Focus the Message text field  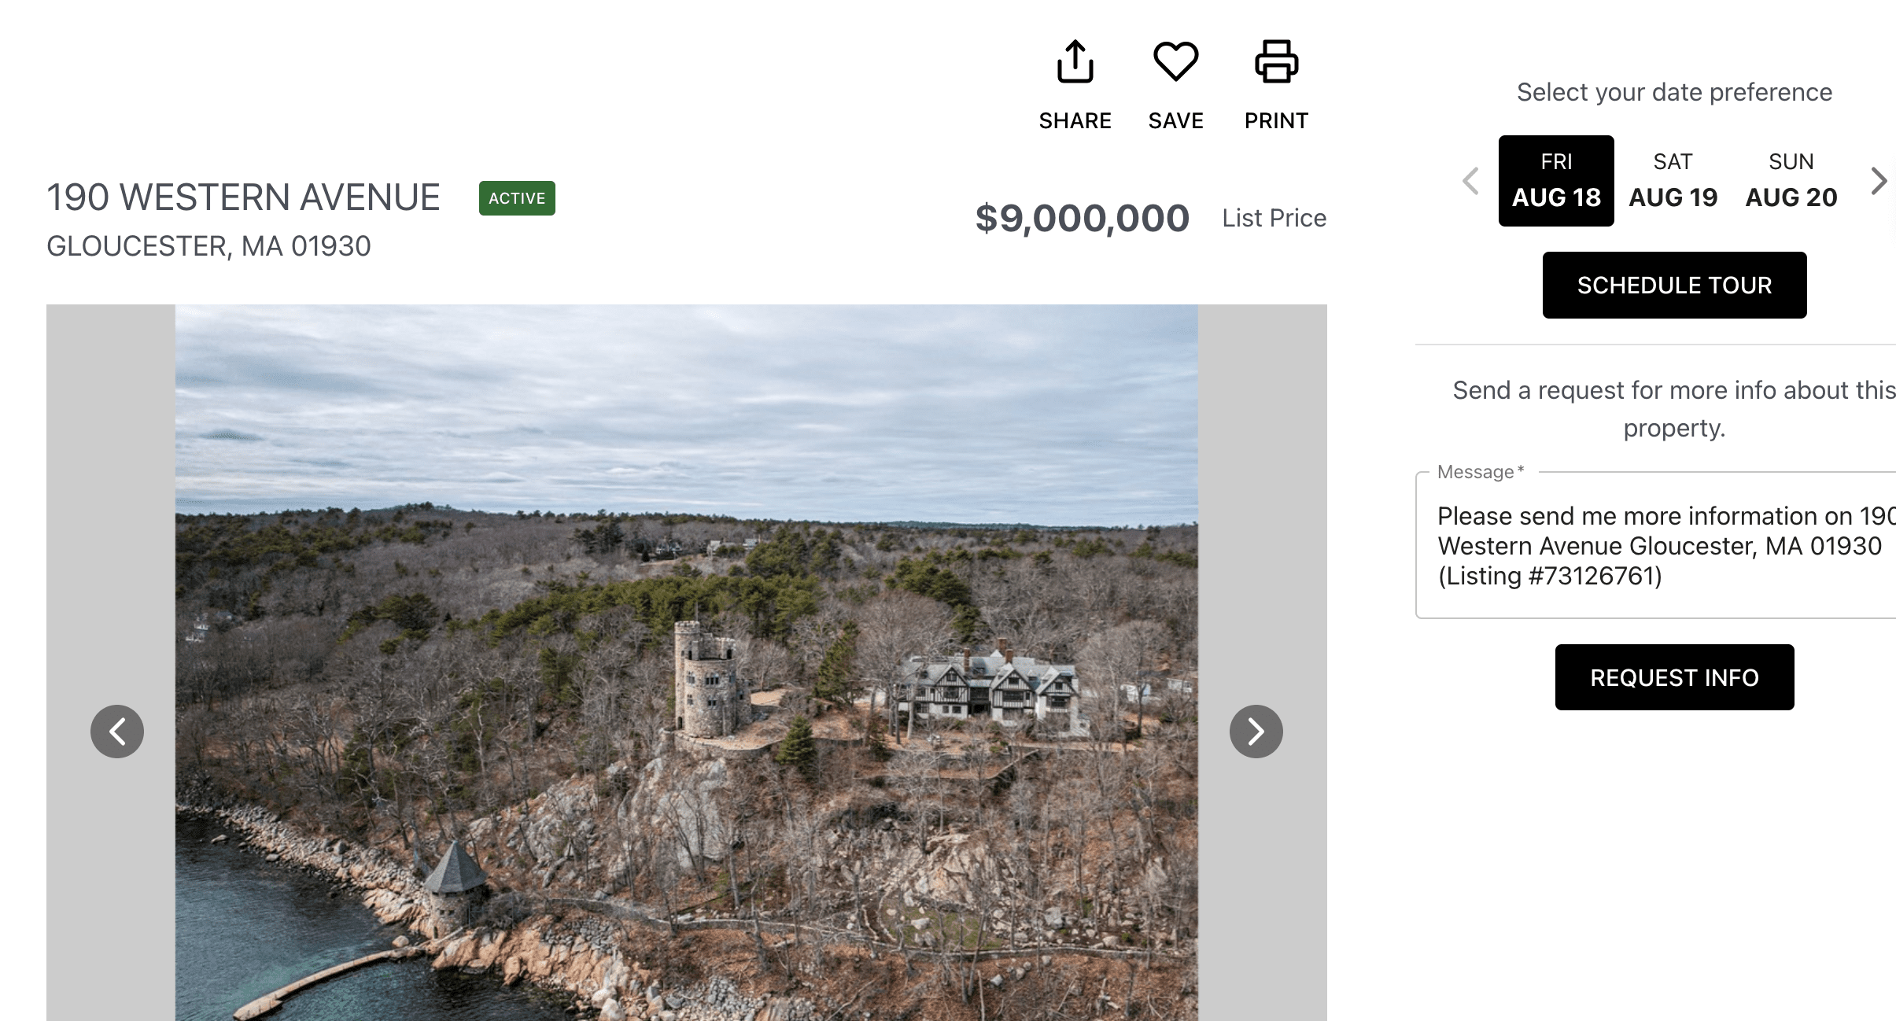coord(1660,546)
